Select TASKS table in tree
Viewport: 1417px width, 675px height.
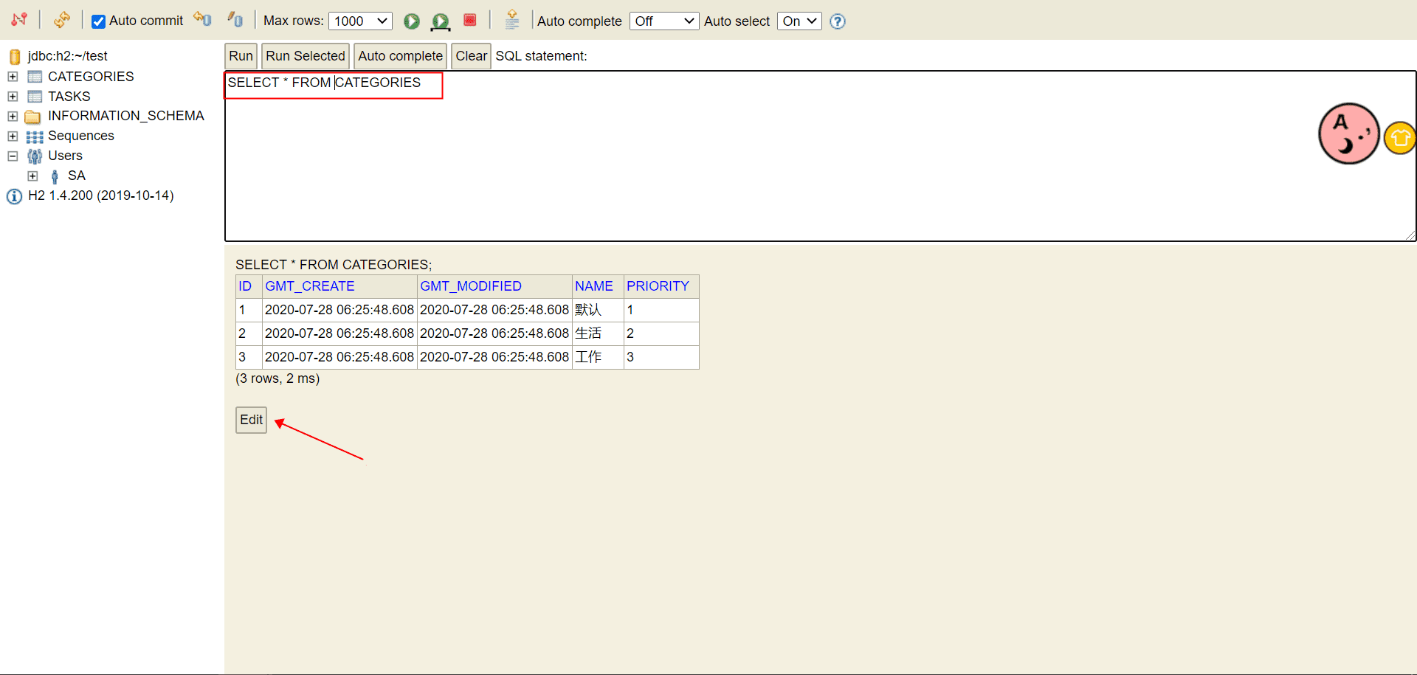(x=69, y=97)
